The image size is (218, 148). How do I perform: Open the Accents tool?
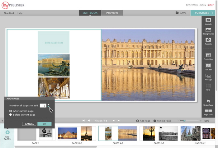click(208, 41)
